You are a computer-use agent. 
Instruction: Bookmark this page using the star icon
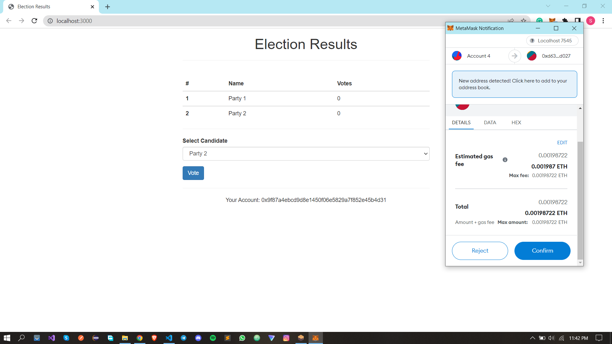click(x=523, y=20)
